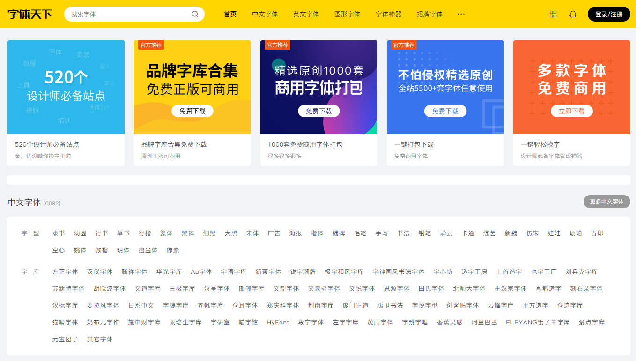The image size is (636, 361).
Task: Click the 更多中文字体 button
Action: (x=606, y=202)
